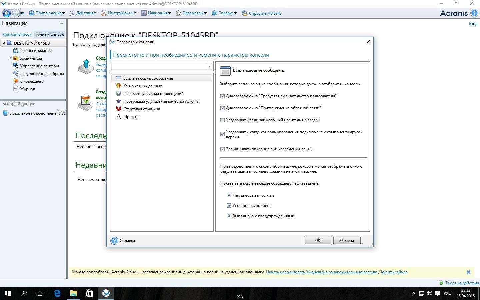Screen dimensions: 480x300
Task: Open Microsoft Edge from taskbar
Action: [57, 293]
